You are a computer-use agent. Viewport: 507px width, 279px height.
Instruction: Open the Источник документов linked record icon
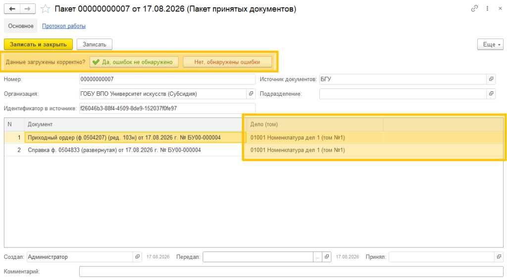tap(491, 79)
